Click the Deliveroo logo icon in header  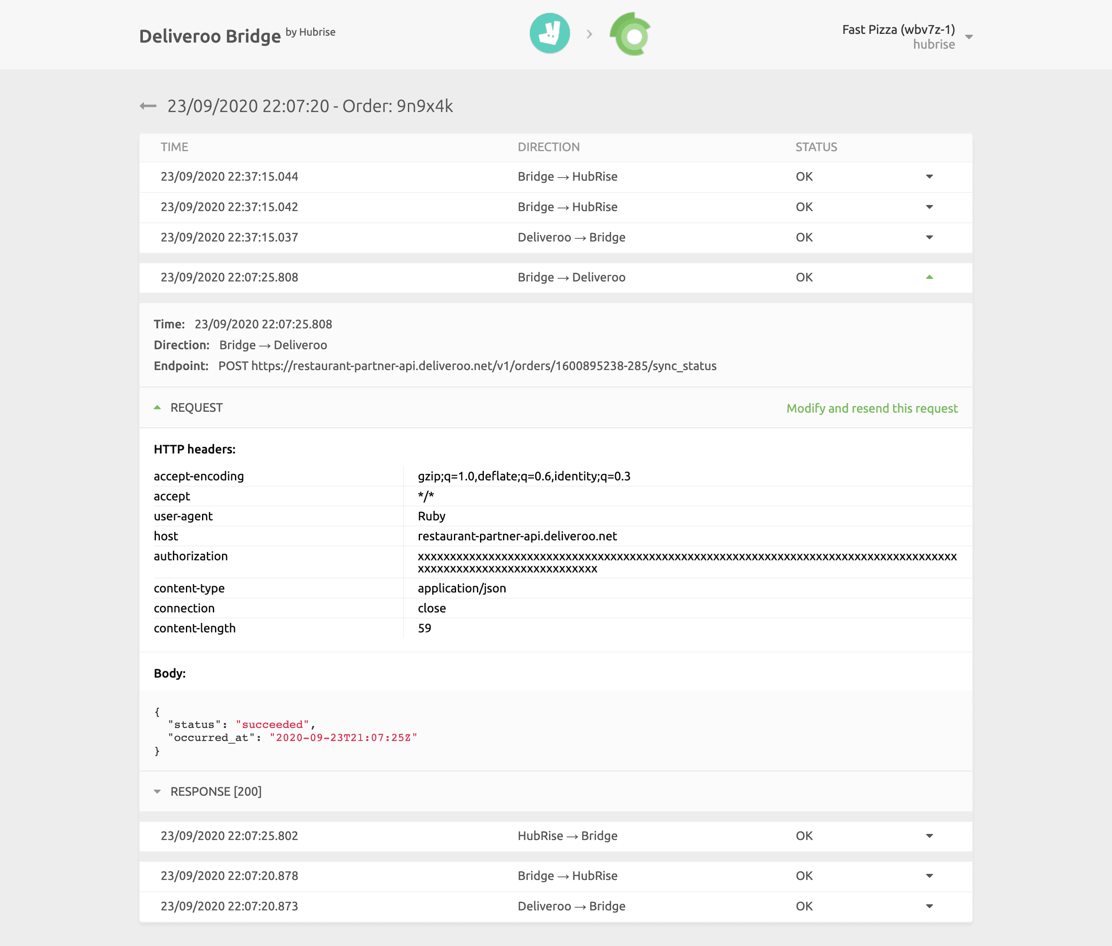(x=549, y=33)
